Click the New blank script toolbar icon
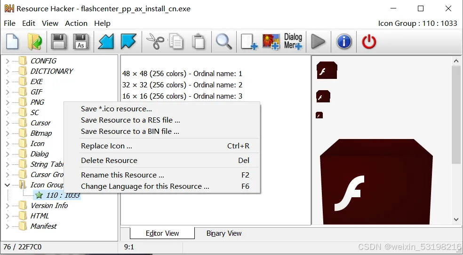 coord(12,42)
